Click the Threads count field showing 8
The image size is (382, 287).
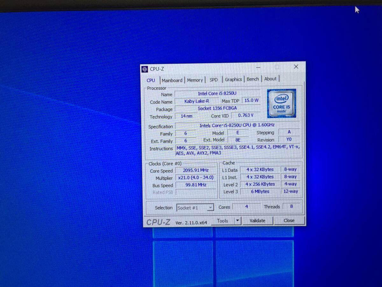[291, 206]
